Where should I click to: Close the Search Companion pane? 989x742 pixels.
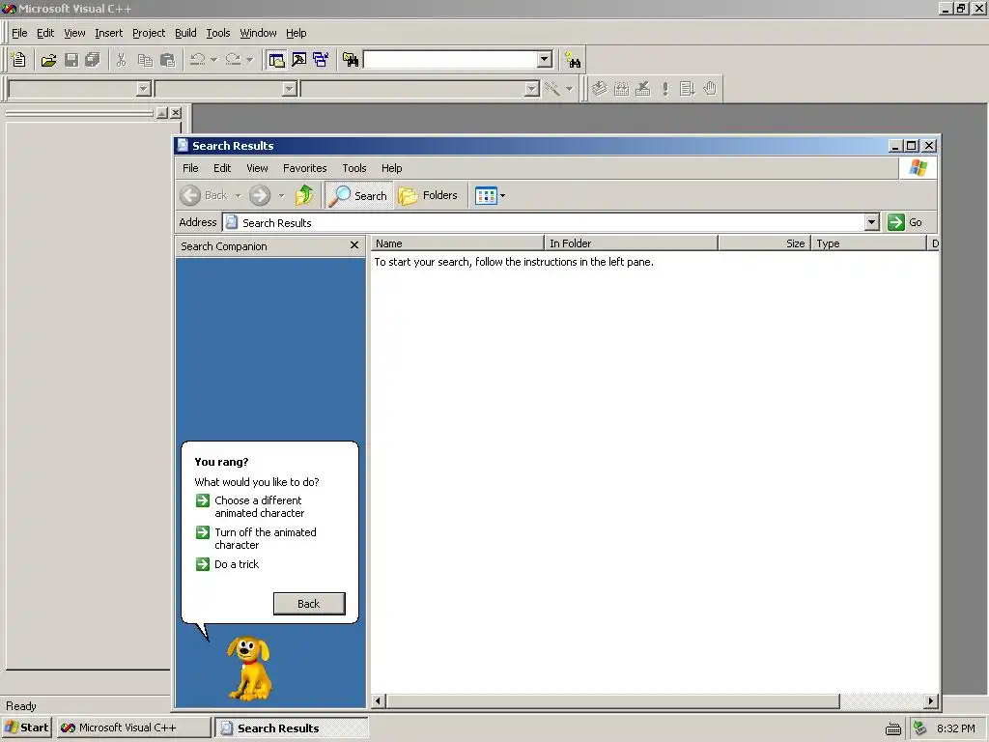click(353, 245)
